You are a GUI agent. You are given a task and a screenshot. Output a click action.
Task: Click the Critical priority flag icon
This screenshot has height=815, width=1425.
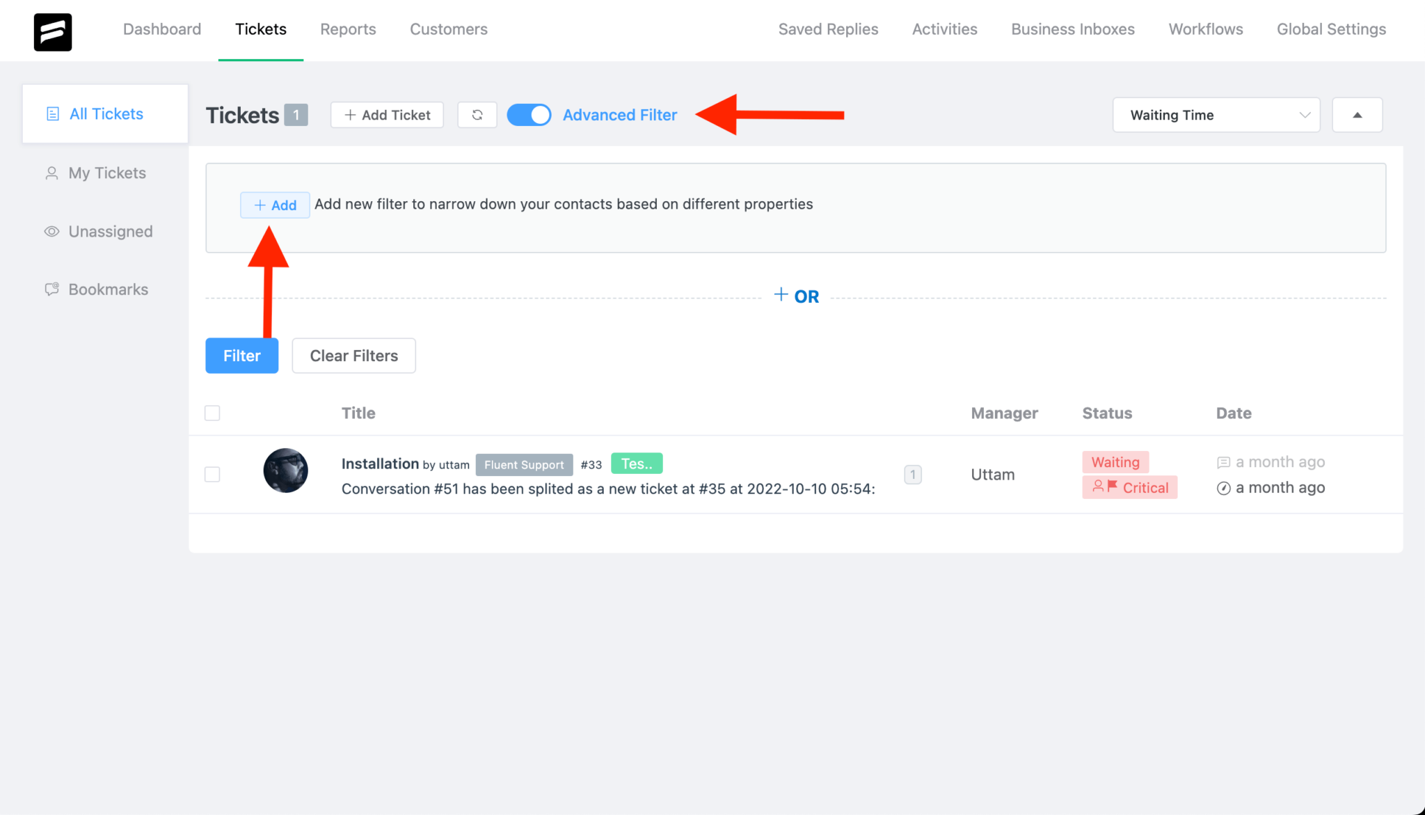click(x=1112, y=486)
